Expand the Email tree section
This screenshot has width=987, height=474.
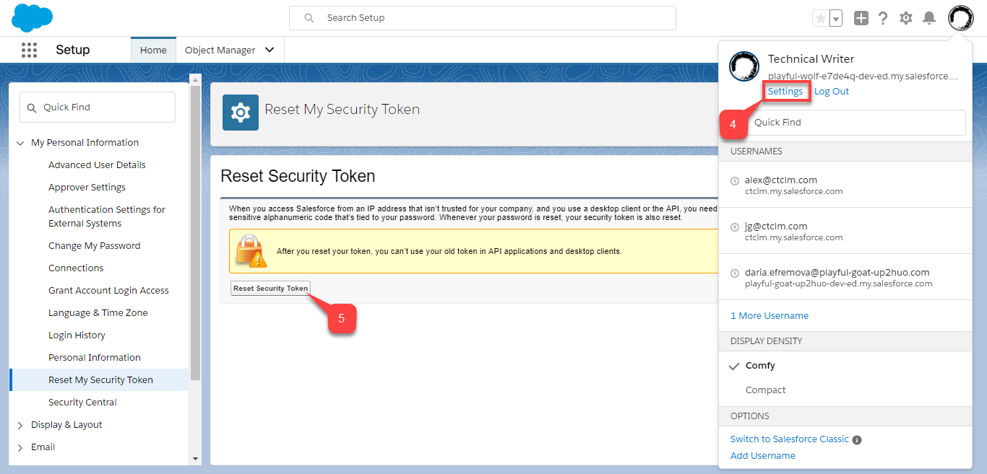[20, 447]
